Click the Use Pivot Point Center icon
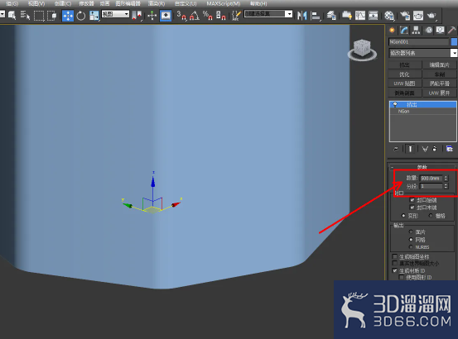 point(137,16)
